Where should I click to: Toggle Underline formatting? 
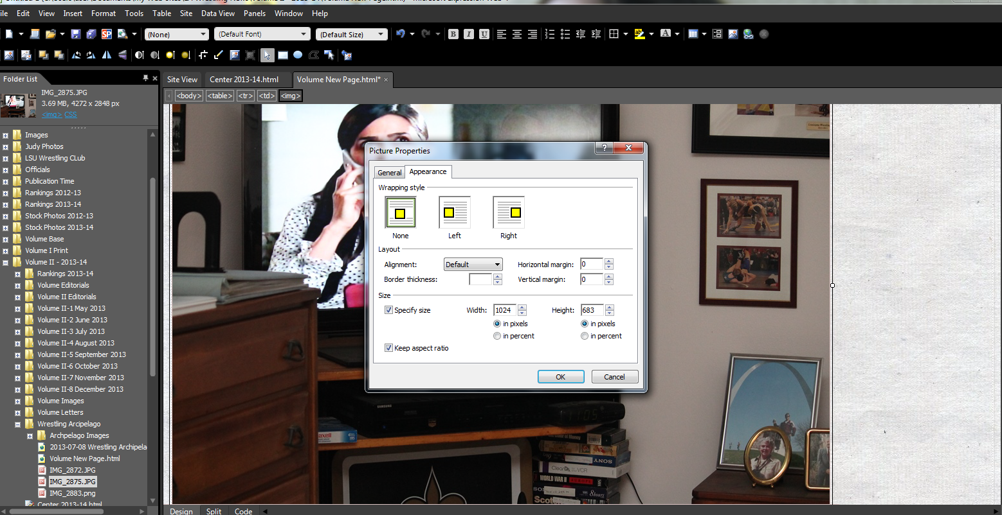[x=484, y=34]
